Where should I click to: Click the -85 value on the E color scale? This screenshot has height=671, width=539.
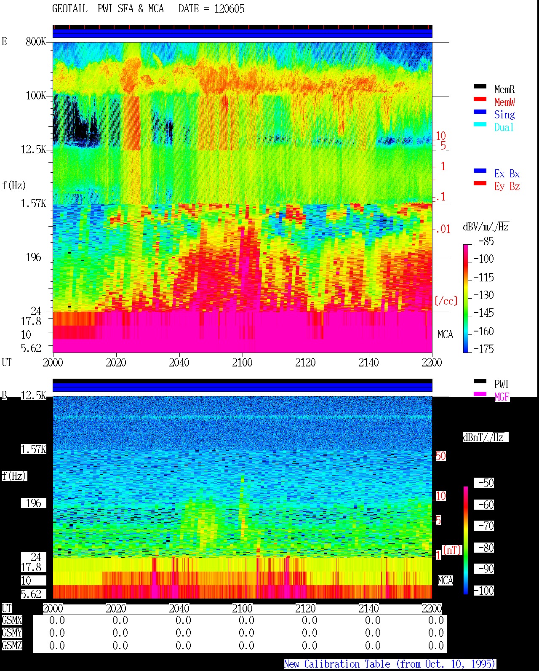(486, 241)
